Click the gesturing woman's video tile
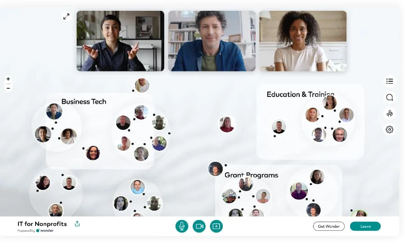Screen dimensions: 405x247 [120, 41]
